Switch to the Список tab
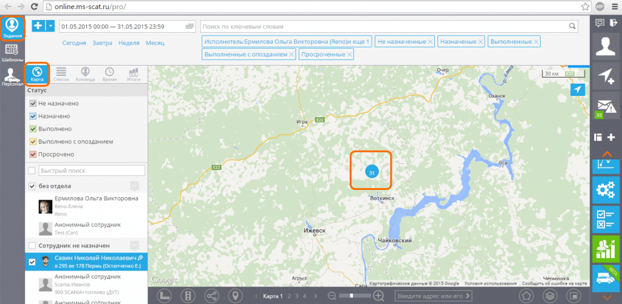Screen dimensions: 622x304 pyautogui.click(x=61, y=75)
